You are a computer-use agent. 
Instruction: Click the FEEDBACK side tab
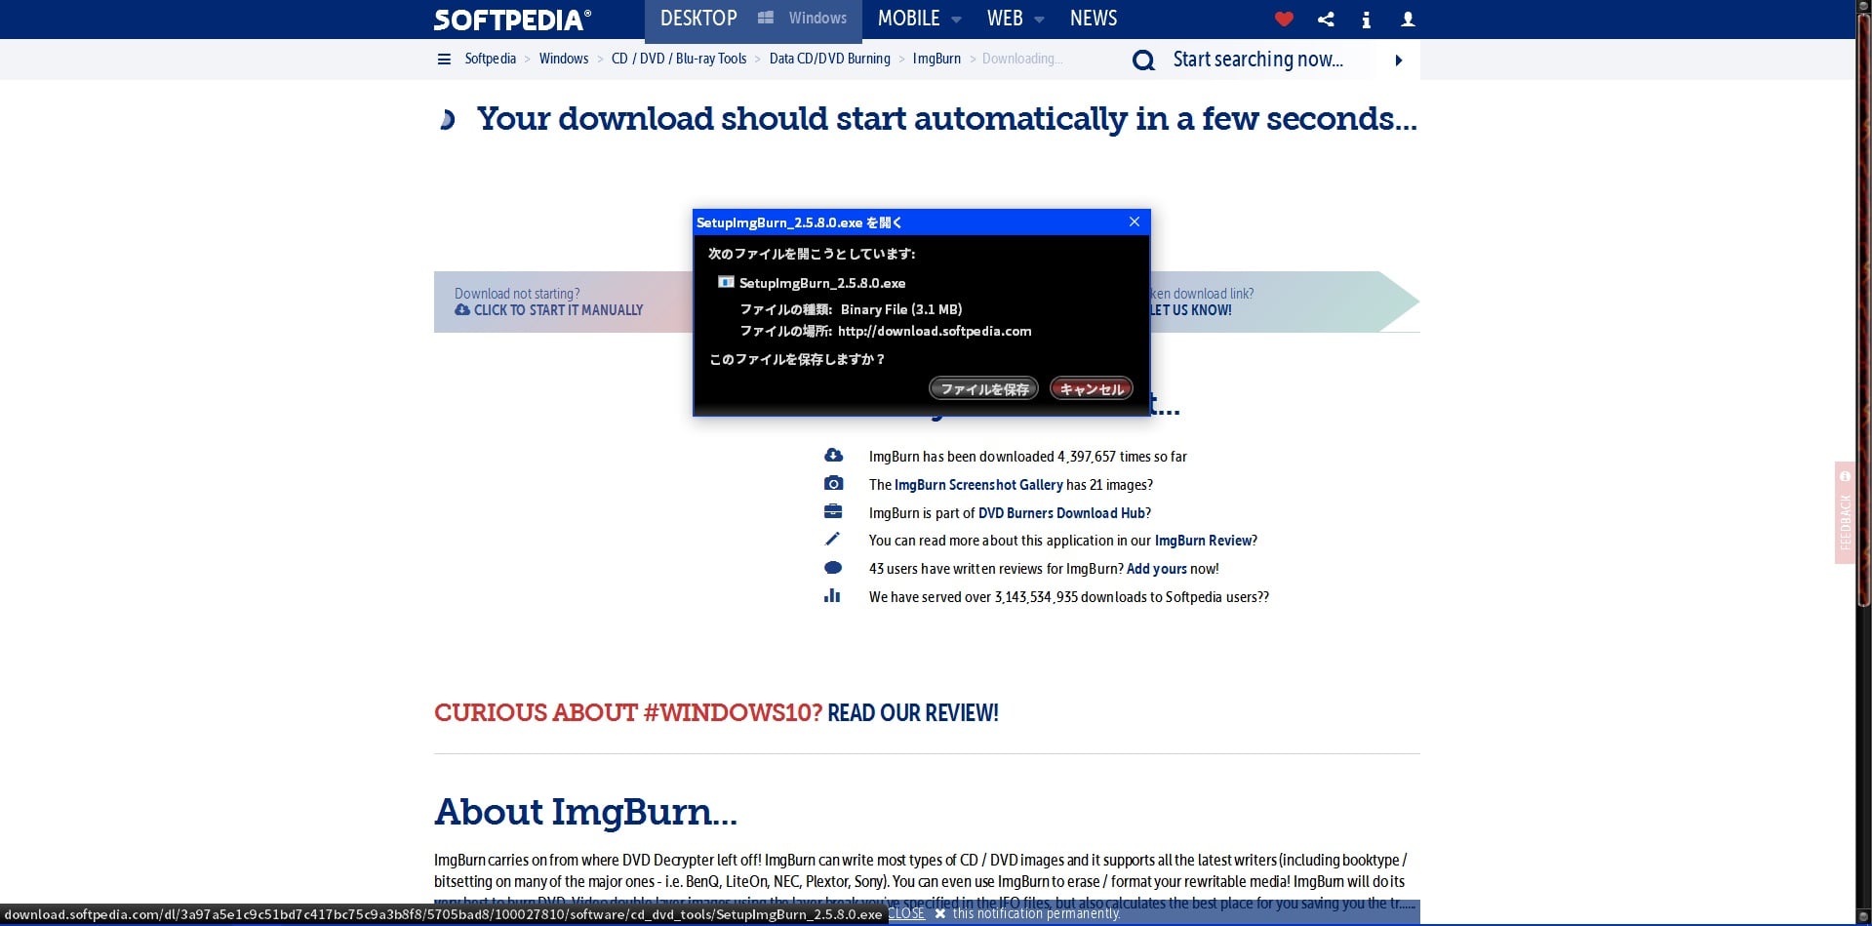(1845, 512)
